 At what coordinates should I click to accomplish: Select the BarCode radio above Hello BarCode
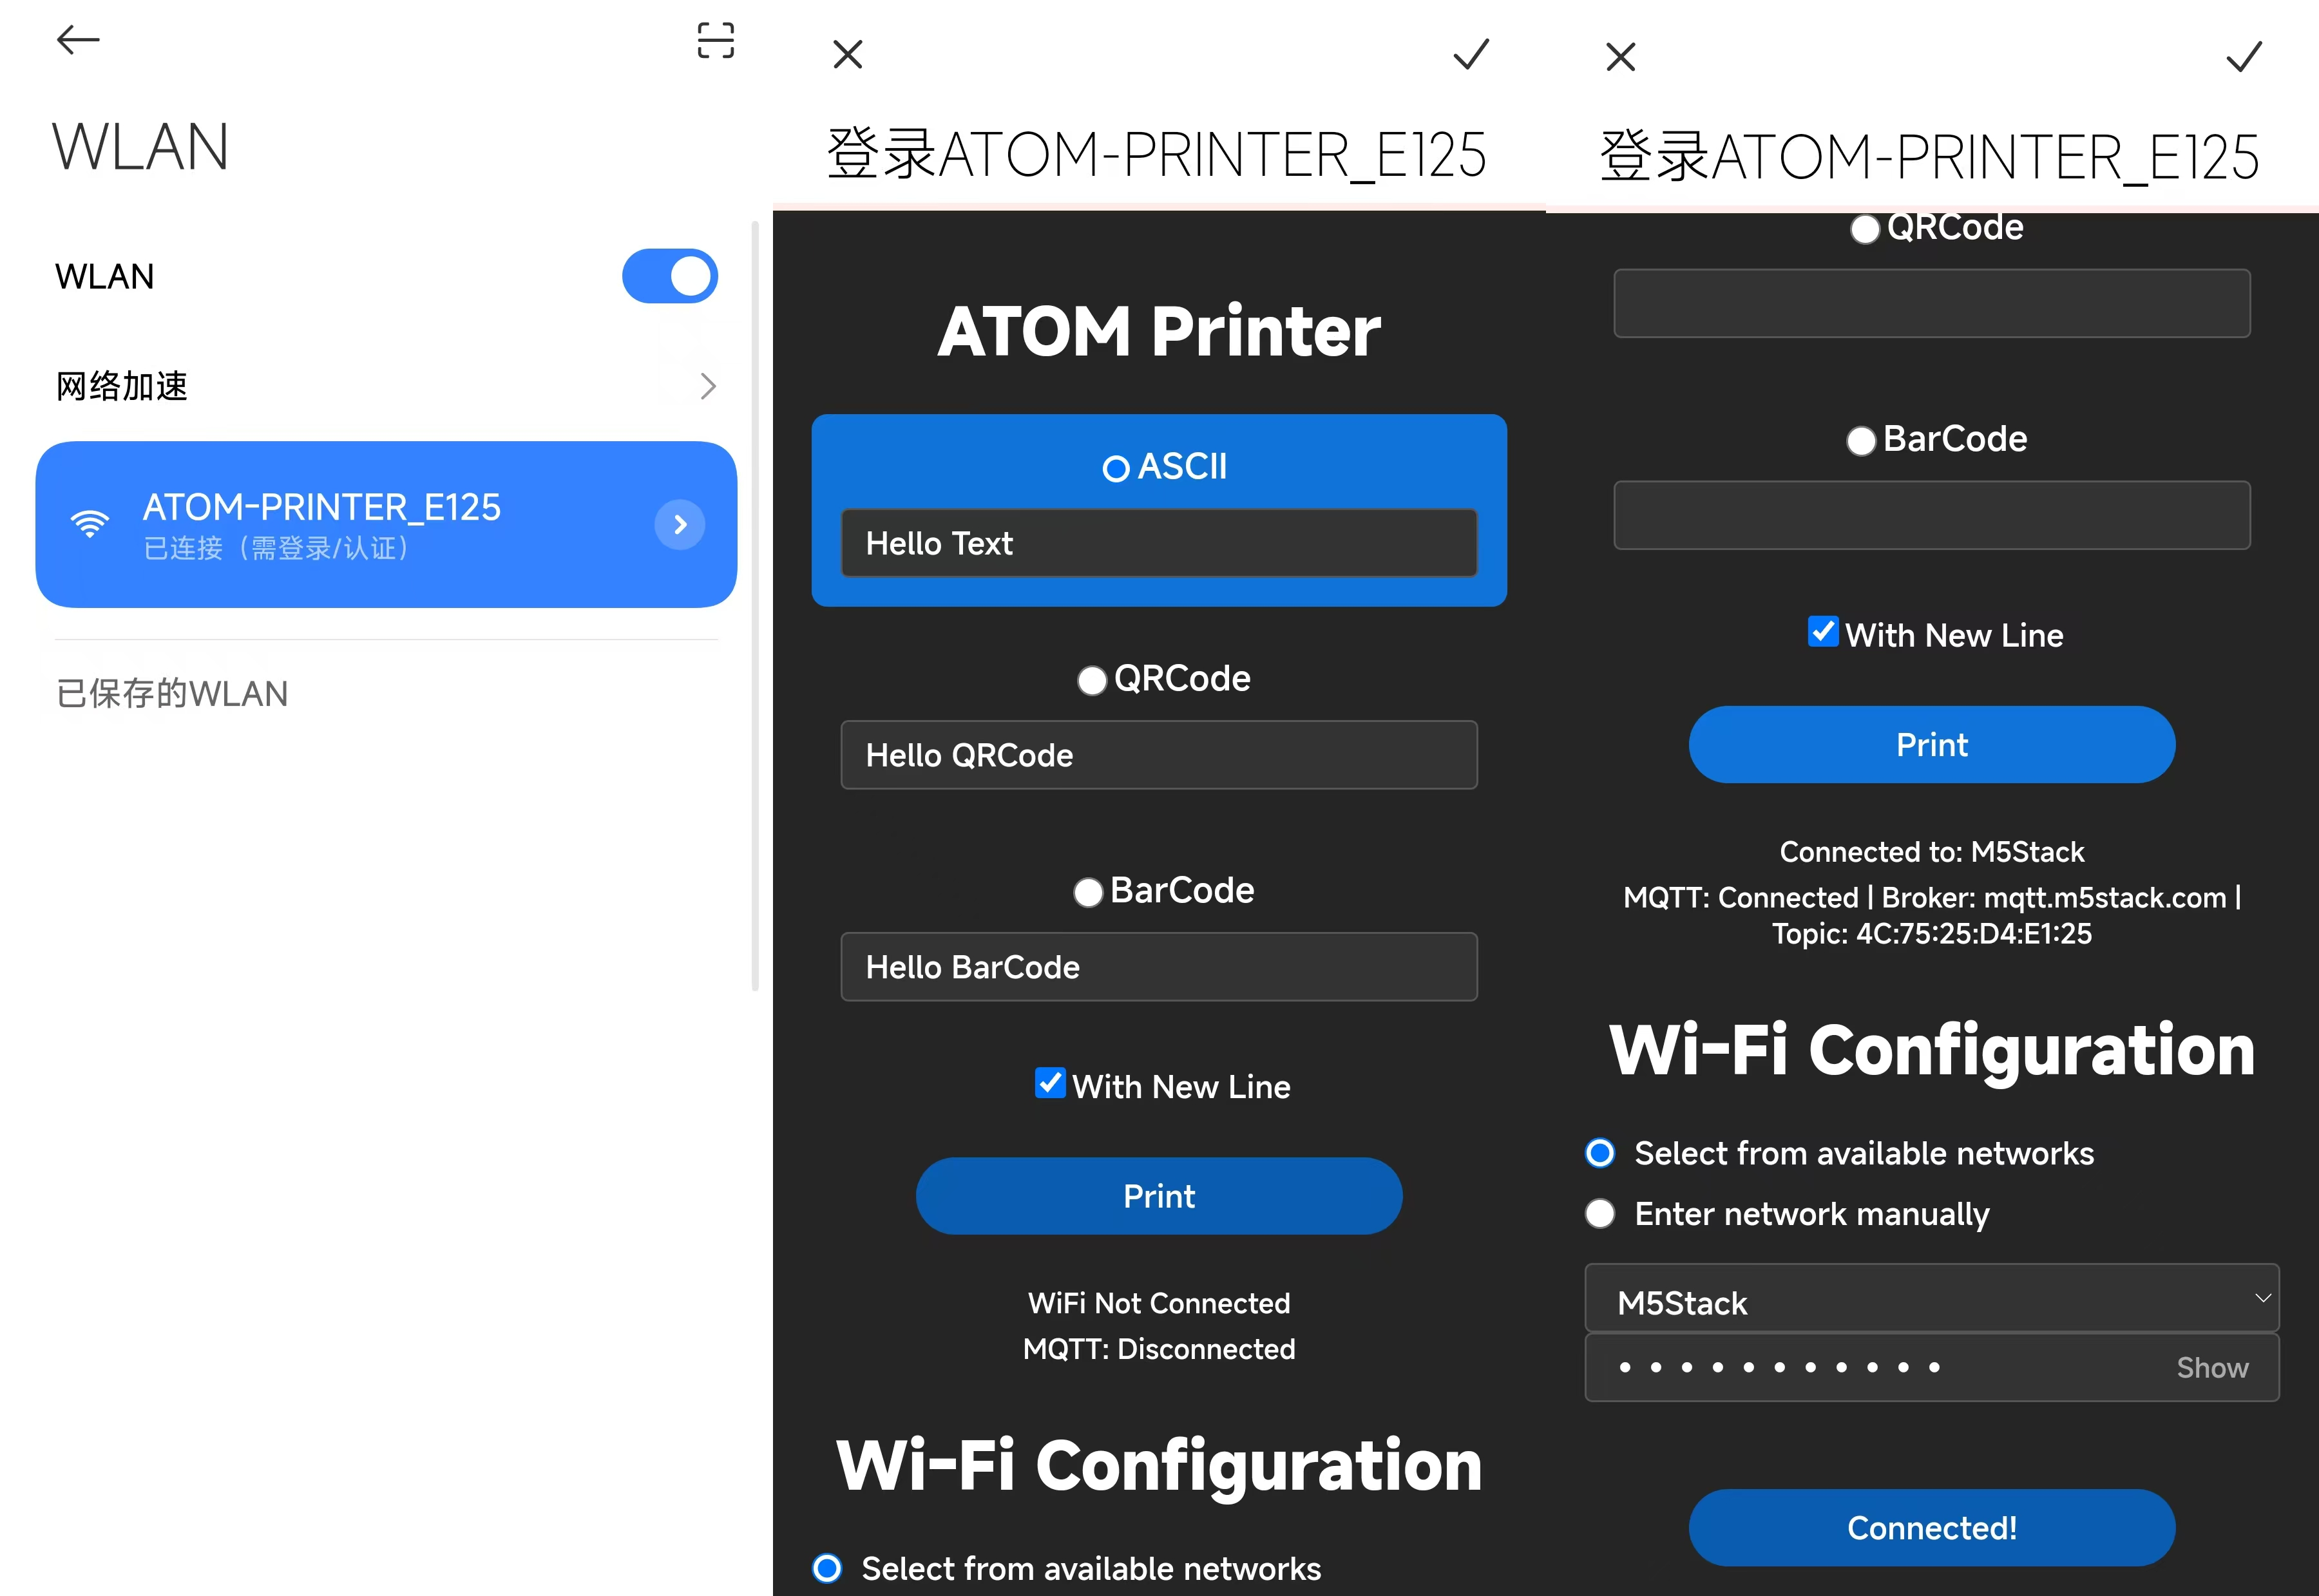pyautogui.click(x=1088, y=892)
